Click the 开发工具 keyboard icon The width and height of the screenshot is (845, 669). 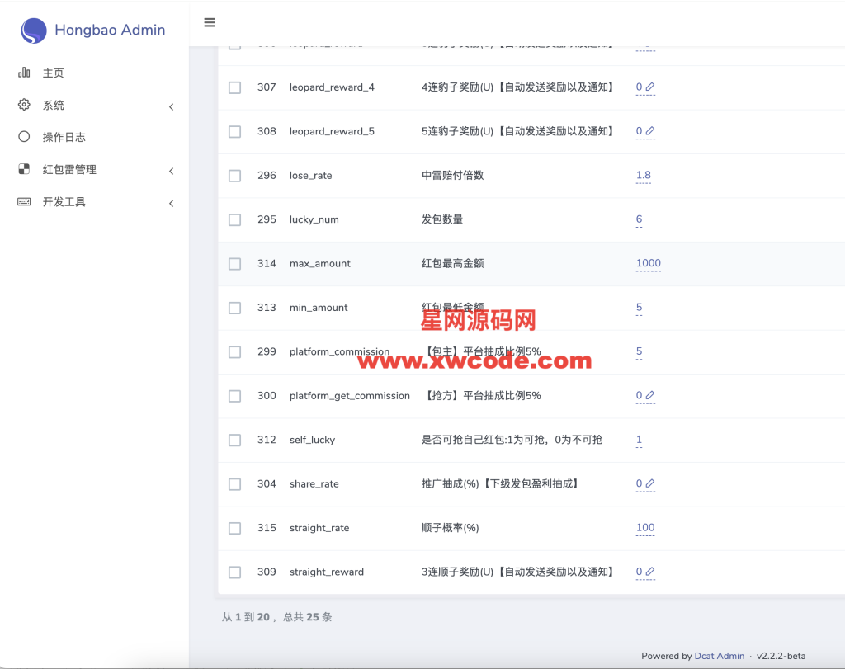24,202
